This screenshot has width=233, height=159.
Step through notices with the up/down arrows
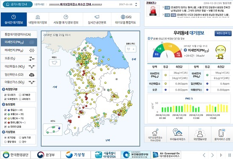click(136, 5)
